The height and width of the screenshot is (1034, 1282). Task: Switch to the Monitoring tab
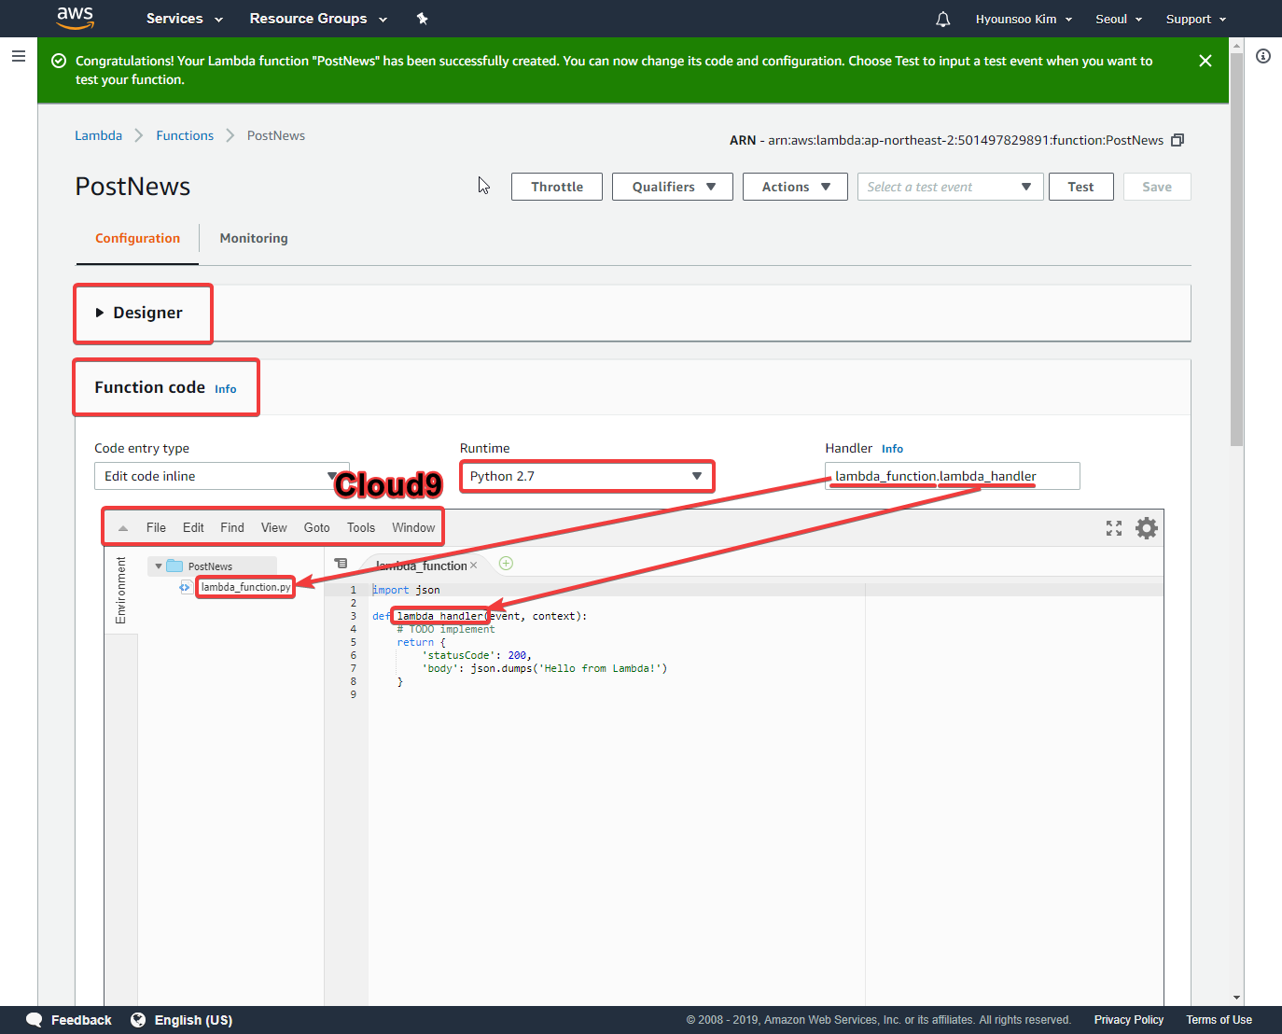click(254, 238)
